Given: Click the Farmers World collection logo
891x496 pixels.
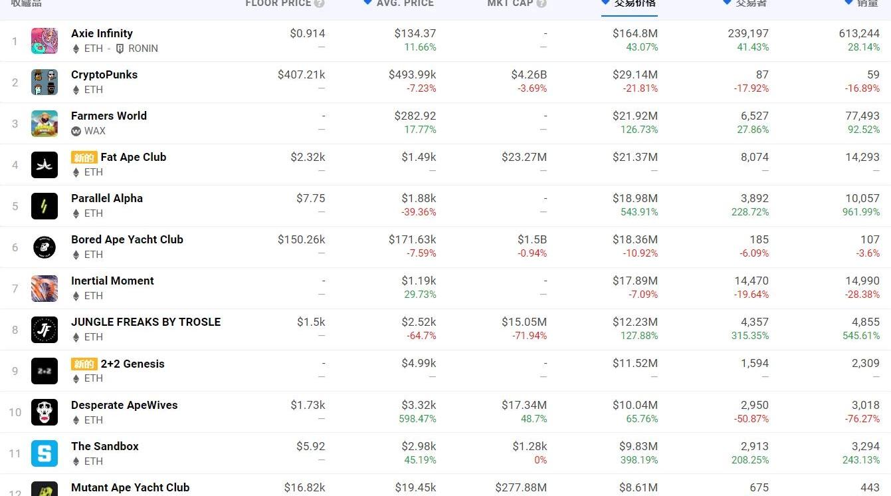Looking at the screenshot, I should 45,124.
